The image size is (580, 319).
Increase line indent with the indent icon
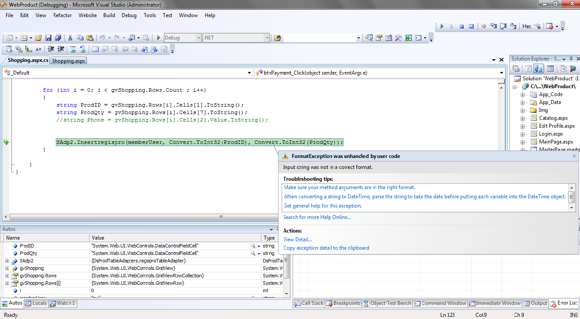[61, 49]
